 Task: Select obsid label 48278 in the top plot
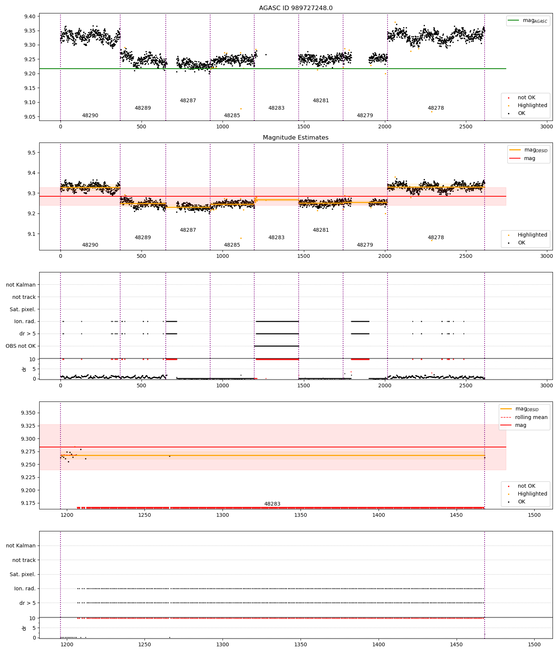point(436,108)
